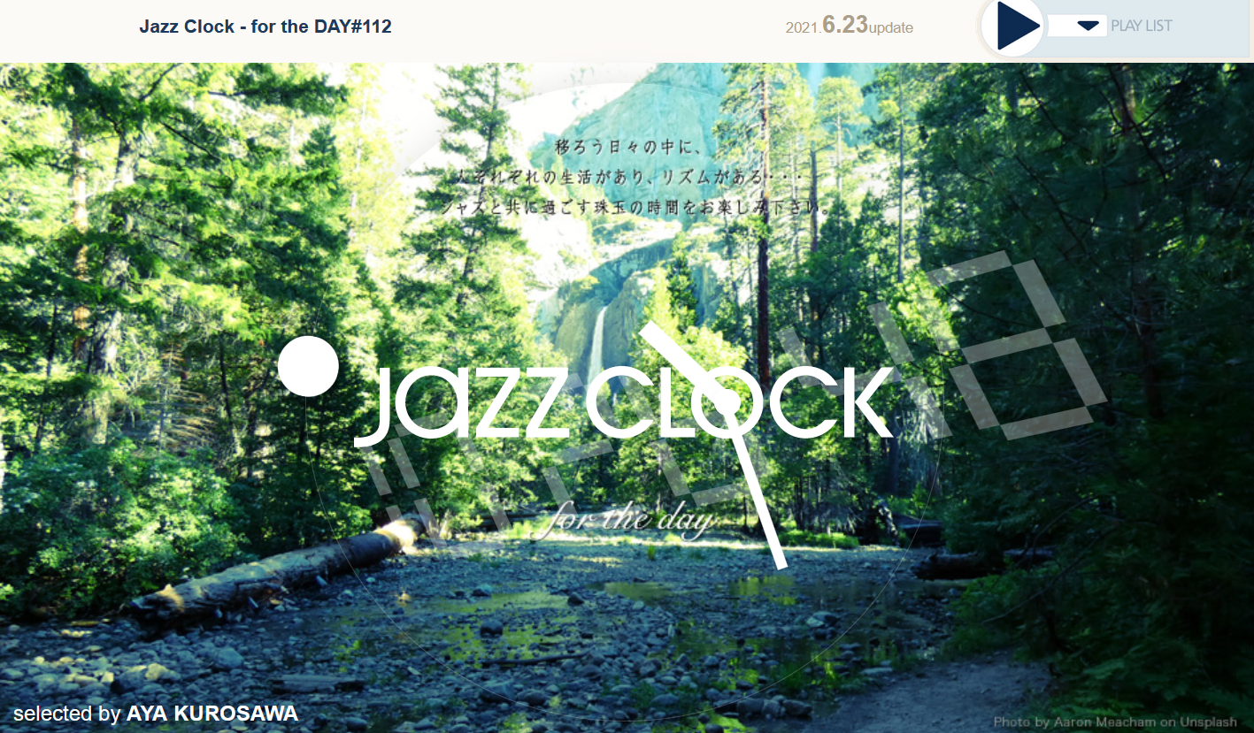Image resolution: width=1254 pixels, height=733 pixels.
Task: Click 'selected by' caption text
Action: pyautogui.click(x=66, y=714)
